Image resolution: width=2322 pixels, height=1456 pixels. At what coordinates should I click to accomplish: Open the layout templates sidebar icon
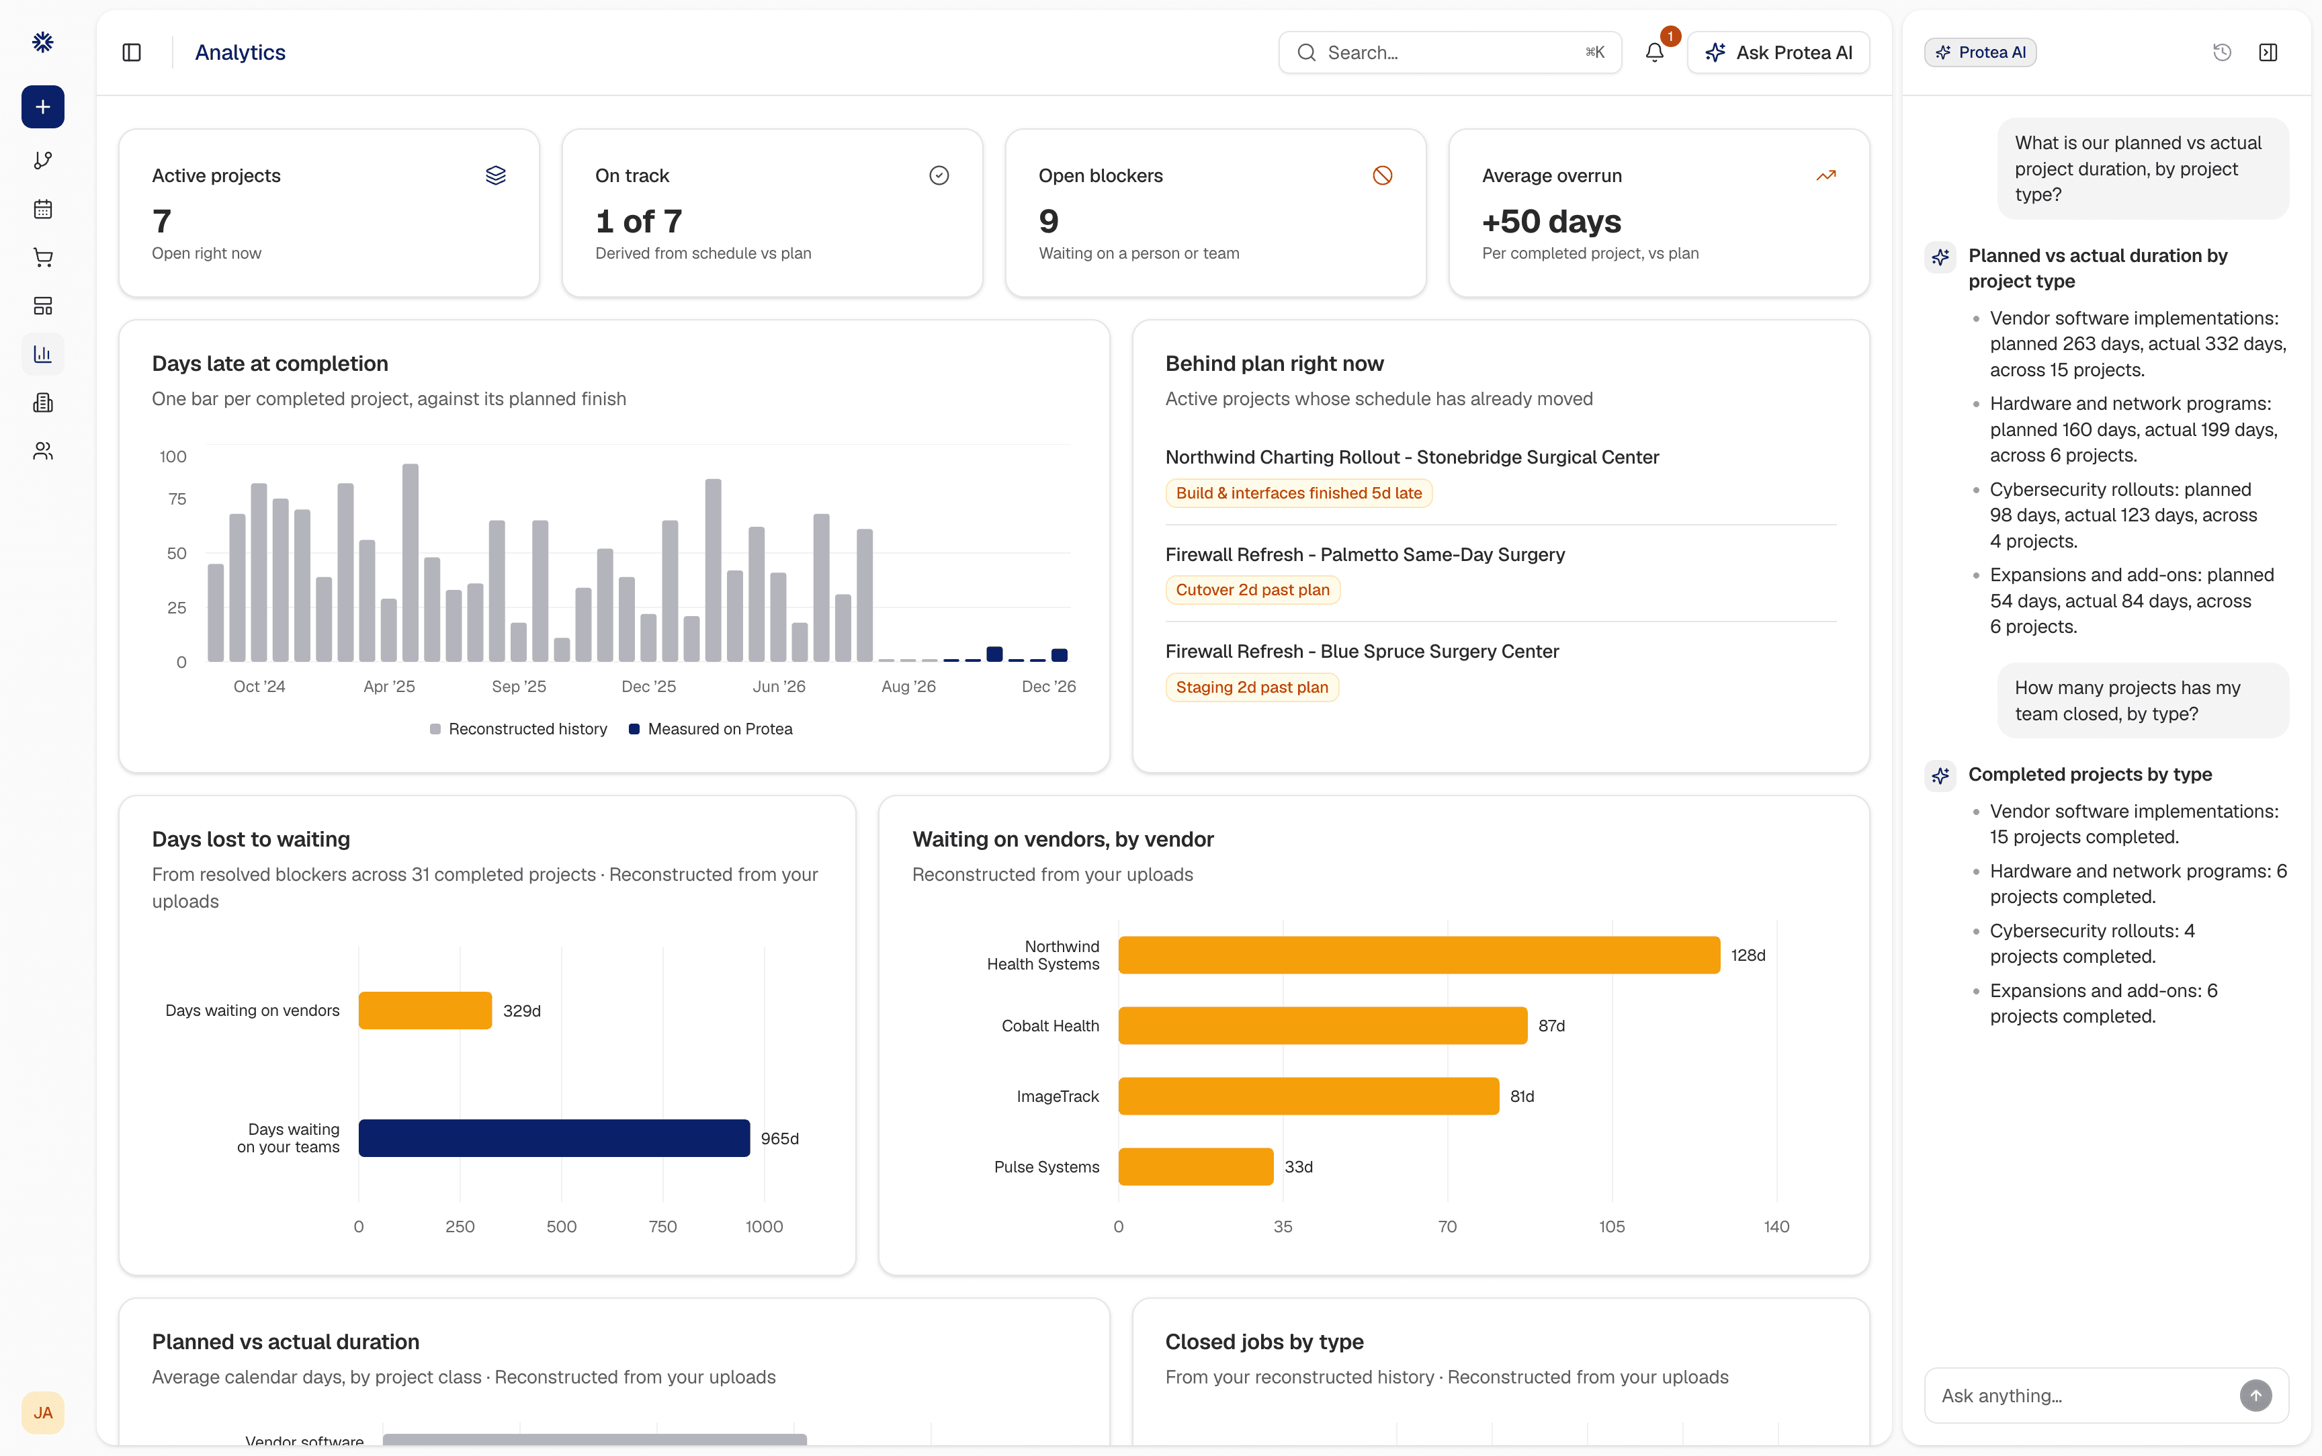[x=42, y=306]
